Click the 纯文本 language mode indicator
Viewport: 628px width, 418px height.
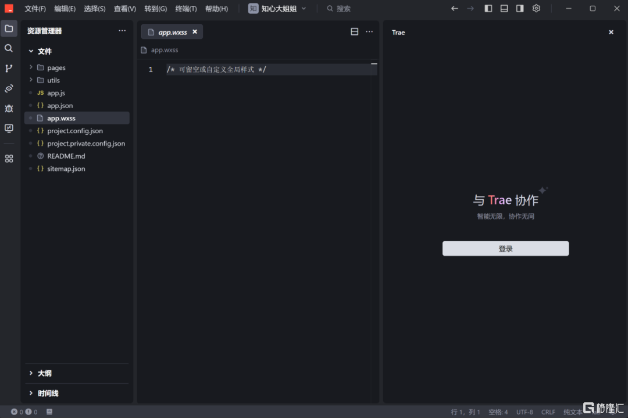coord(573,412)
